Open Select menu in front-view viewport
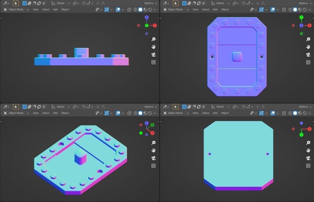314x202 pixels. [46, 10]
